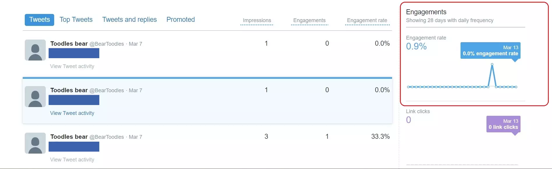This screenshot has width=552, height=169.
Task: Select the Tweets tab
Action: (39, 20)
